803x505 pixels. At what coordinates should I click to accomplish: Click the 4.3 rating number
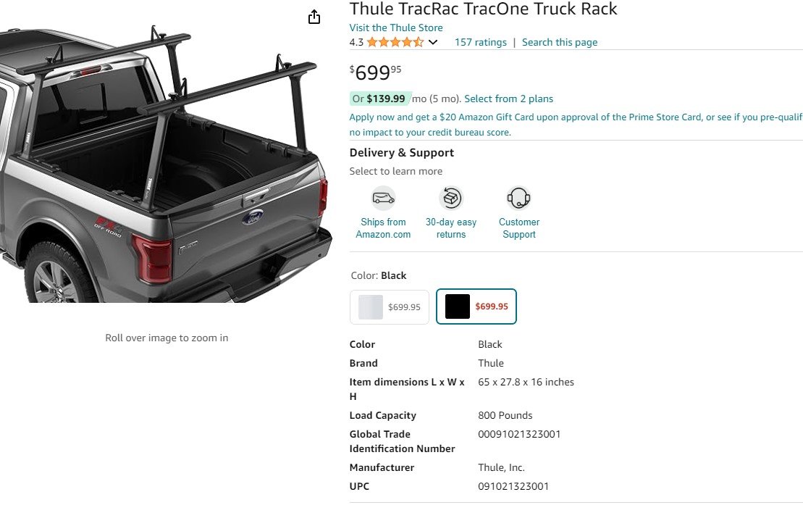pos(356,43)
